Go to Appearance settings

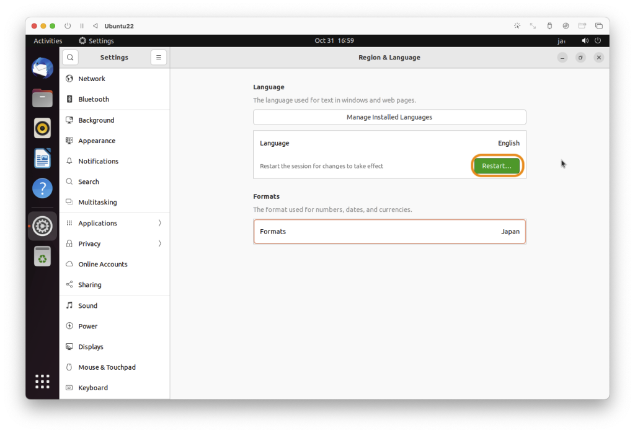coord(115,141)
